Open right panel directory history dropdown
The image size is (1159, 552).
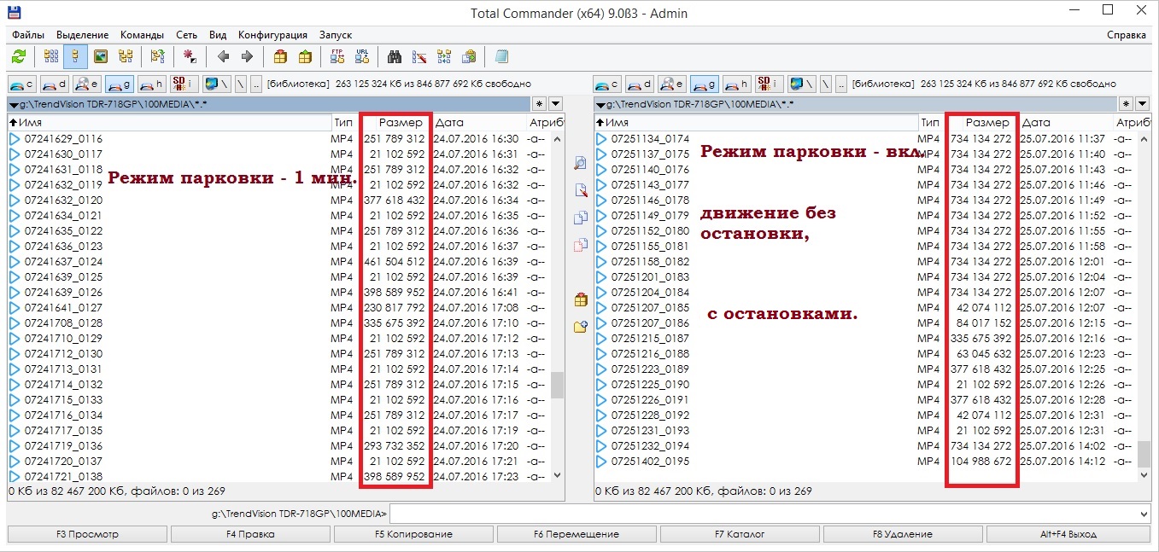pyautogui.click(x=1142, y=104)
